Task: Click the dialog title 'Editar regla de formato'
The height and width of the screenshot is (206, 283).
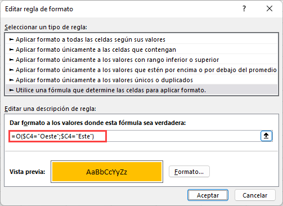Action: pyautogui.click(x=39, y=9)
